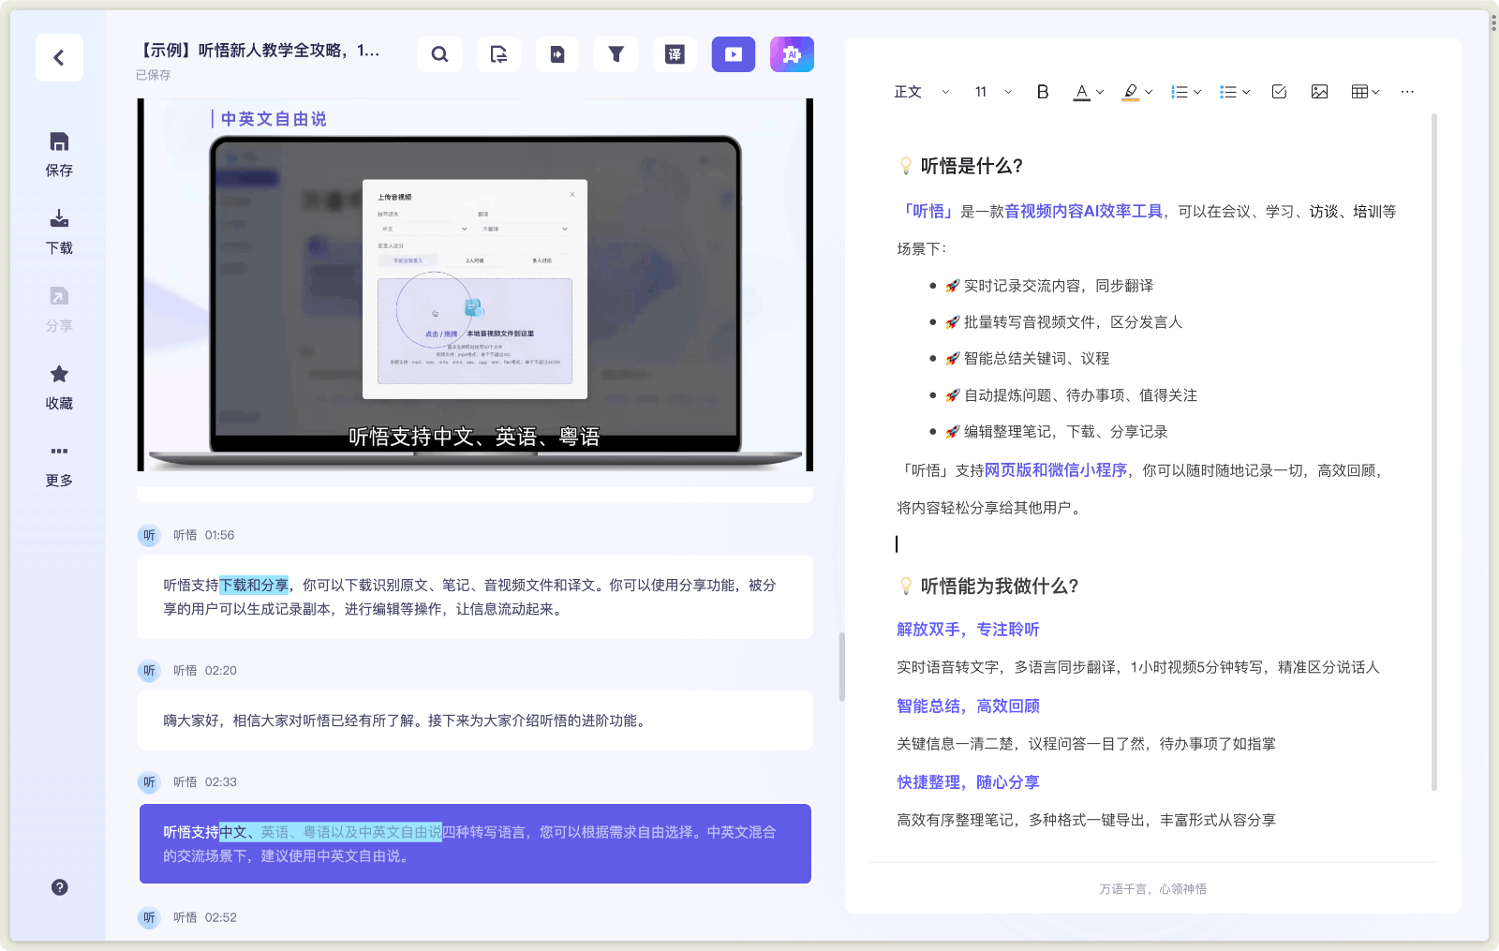Click highlighted text 下载和分享 in transcript

click(x=254, y=586)
